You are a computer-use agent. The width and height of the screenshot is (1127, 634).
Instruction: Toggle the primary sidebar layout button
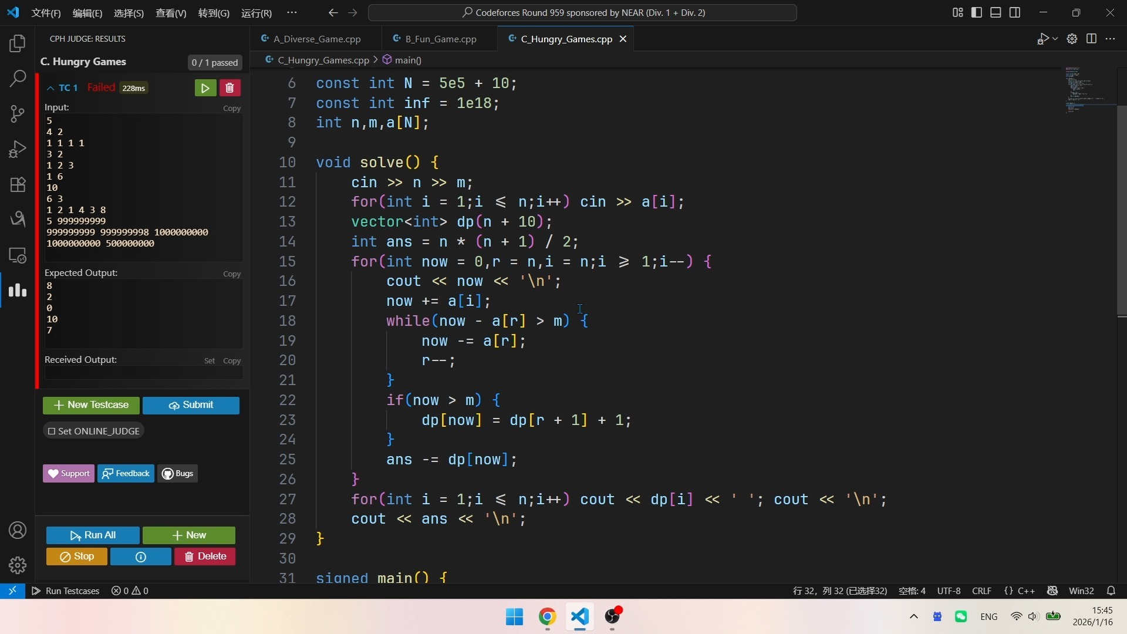click(x=977, y=12)
